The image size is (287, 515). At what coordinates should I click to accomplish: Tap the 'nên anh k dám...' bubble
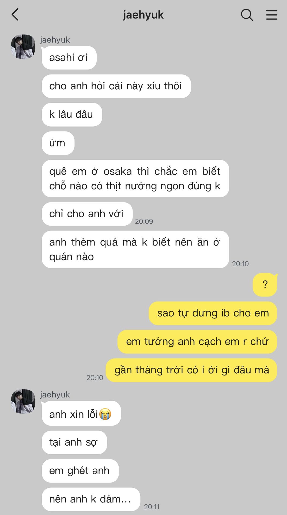point(91,499)
